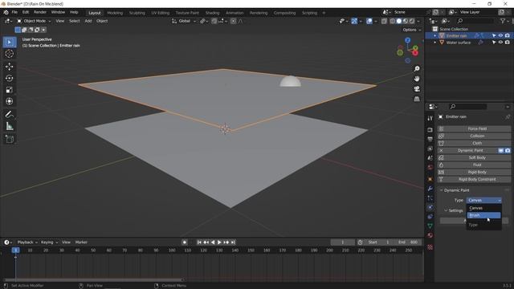Add Fluid physics
This screenshot has width=514, height=289.
tap(474, 165)
